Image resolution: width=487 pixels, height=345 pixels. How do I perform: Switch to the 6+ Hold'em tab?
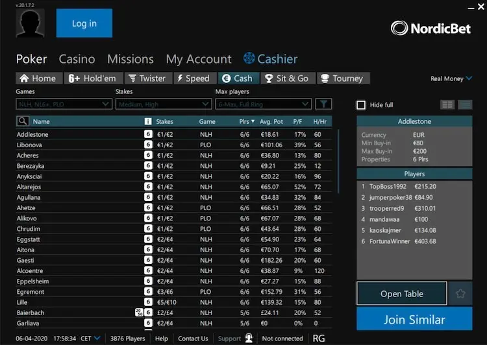pos(94,78)
